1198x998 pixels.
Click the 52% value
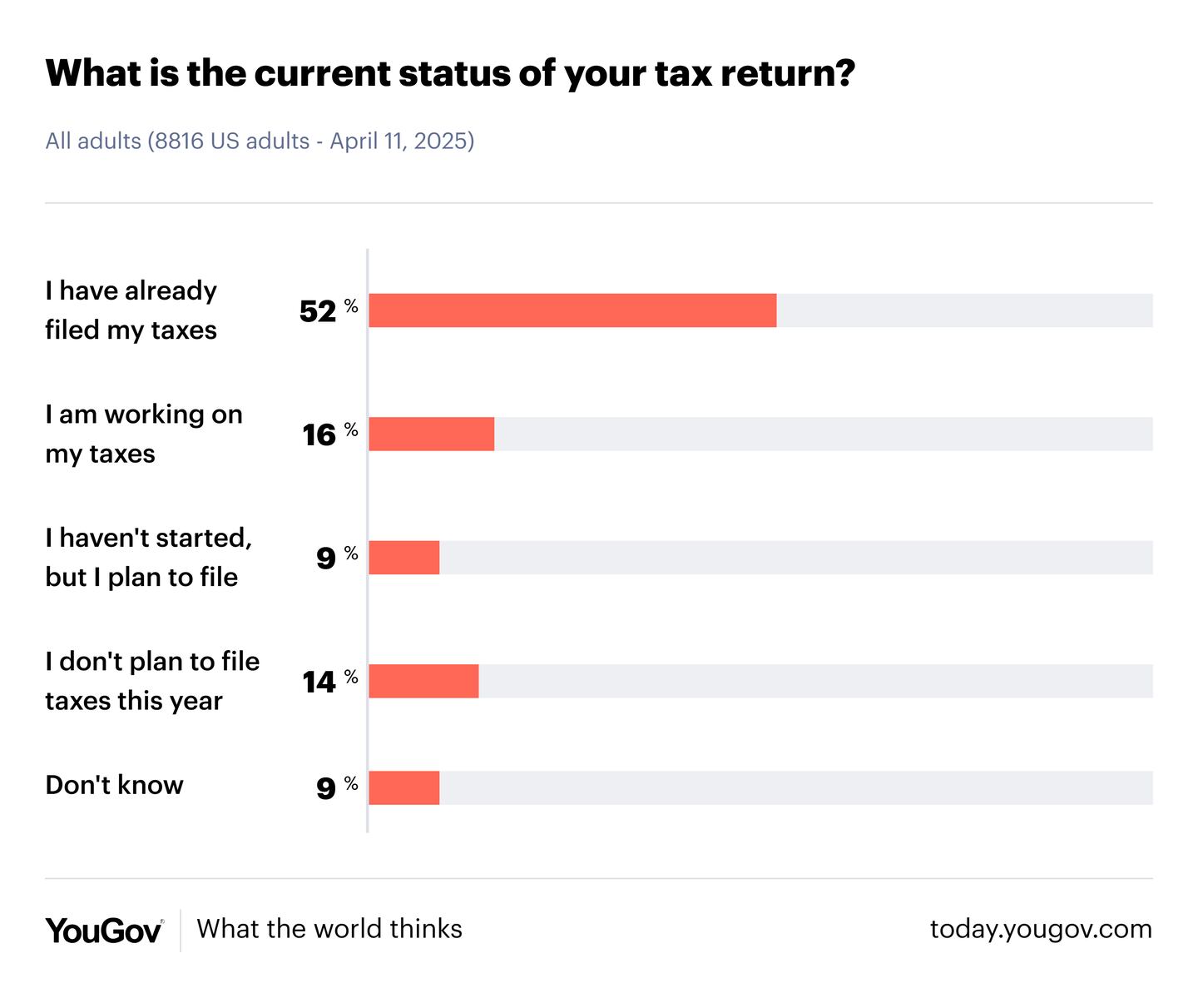point(319,311)
